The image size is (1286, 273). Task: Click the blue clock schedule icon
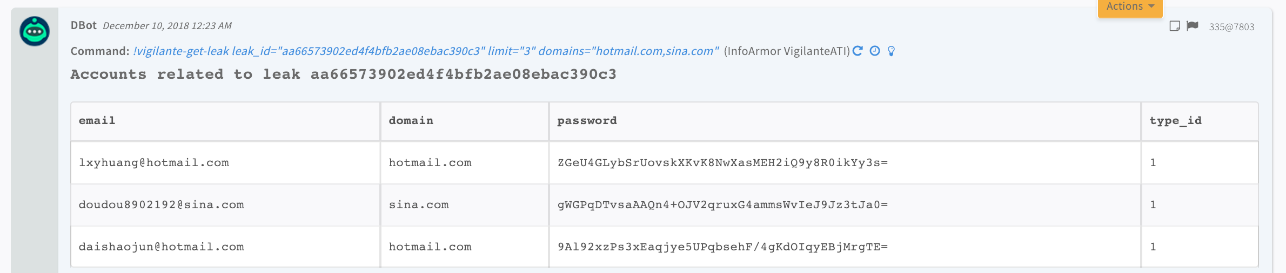[875, 51]
